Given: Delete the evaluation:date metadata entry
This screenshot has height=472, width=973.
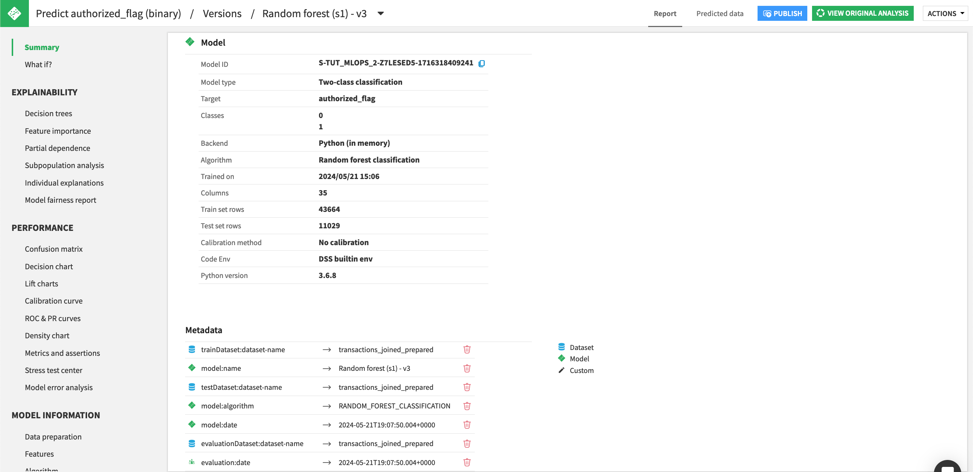Looking at the screenshot, I should (x=467, y=462).
